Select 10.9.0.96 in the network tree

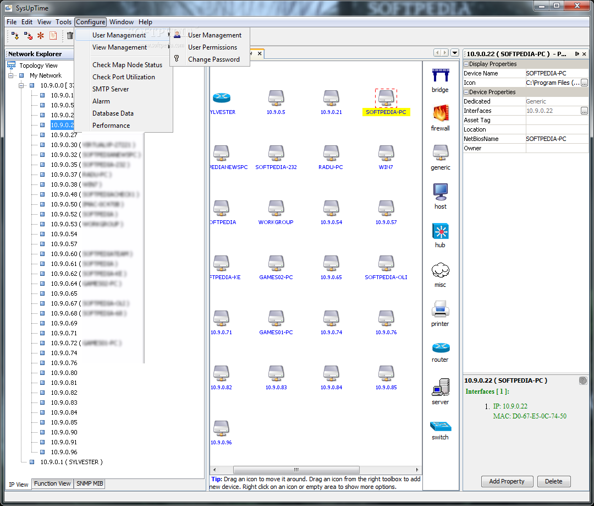tap(64, 452)
